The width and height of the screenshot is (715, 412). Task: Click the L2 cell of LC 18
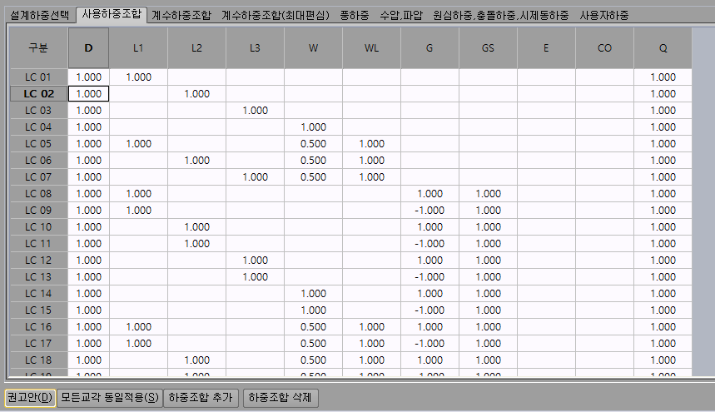[196, 360]
